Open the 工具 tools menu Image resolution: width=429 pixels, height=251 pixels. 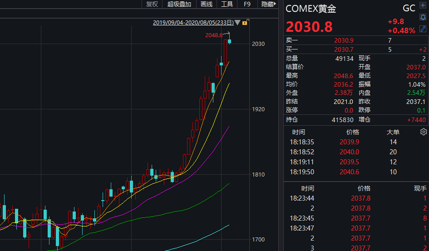coord(227,4)
